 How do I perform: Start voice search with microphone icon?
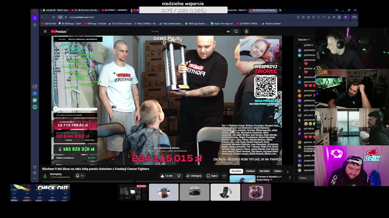(246, 31)
